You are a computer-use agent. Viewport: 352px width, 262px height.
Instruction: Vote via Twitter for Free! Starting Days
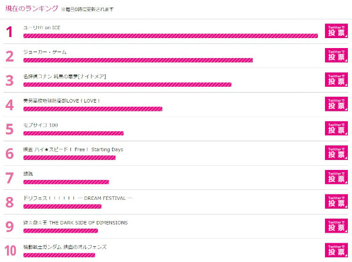(336, 153)
